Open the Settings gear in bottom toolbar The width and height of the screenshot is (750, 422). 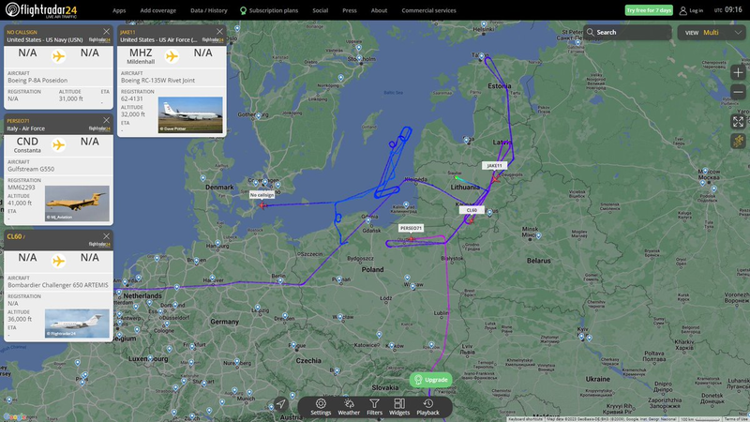(x=321, y=407)
